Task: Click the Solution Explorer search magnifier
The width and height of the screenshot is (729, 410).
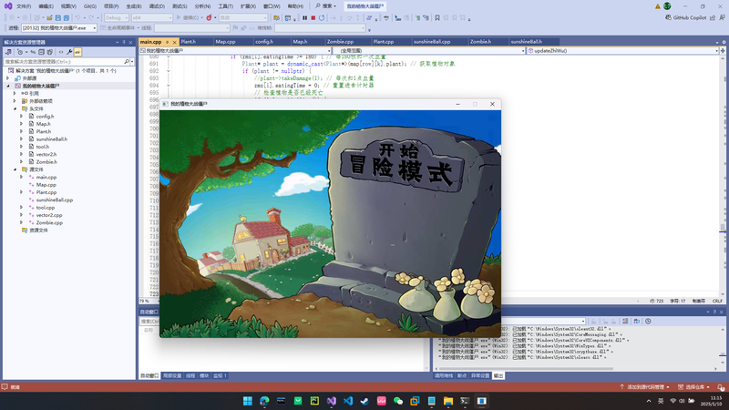Action: tap(127, 61)
